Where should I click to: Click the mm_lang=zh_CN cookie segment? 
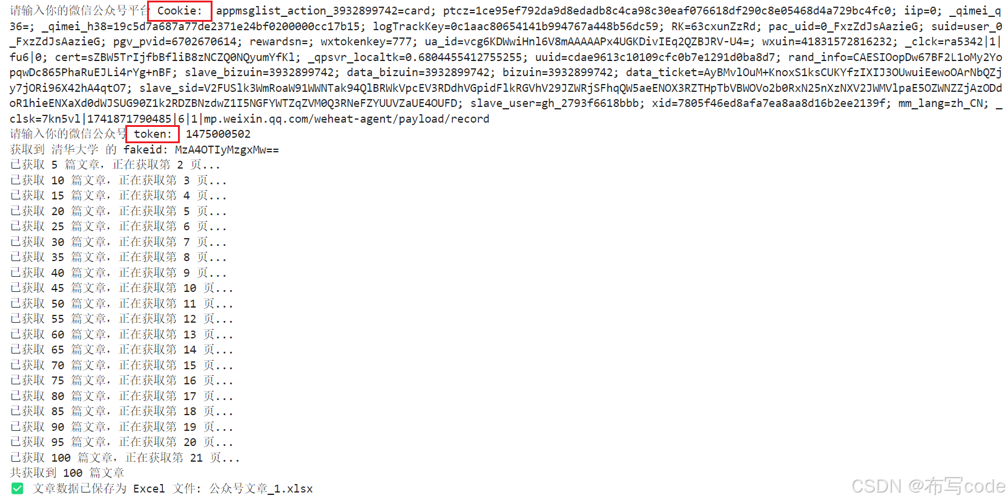pyautogui.click(x=943, y=103)
